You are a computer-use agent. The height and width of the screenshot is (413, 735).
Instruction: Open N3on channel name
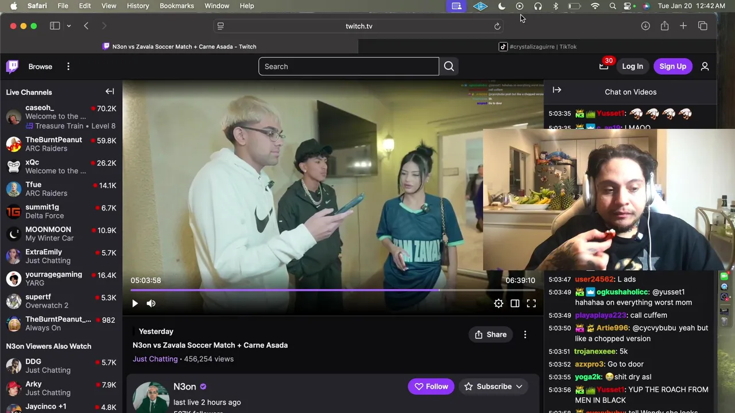tap(185, 387)
